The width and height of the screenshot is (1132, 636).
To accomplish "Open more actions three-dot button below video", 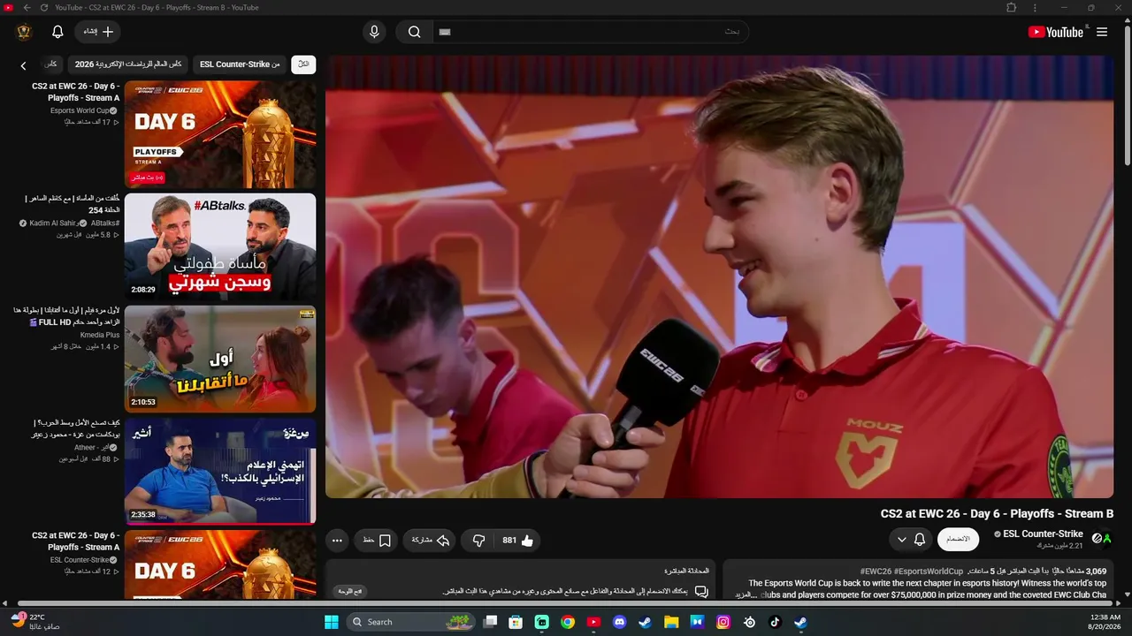I will 337,540.
